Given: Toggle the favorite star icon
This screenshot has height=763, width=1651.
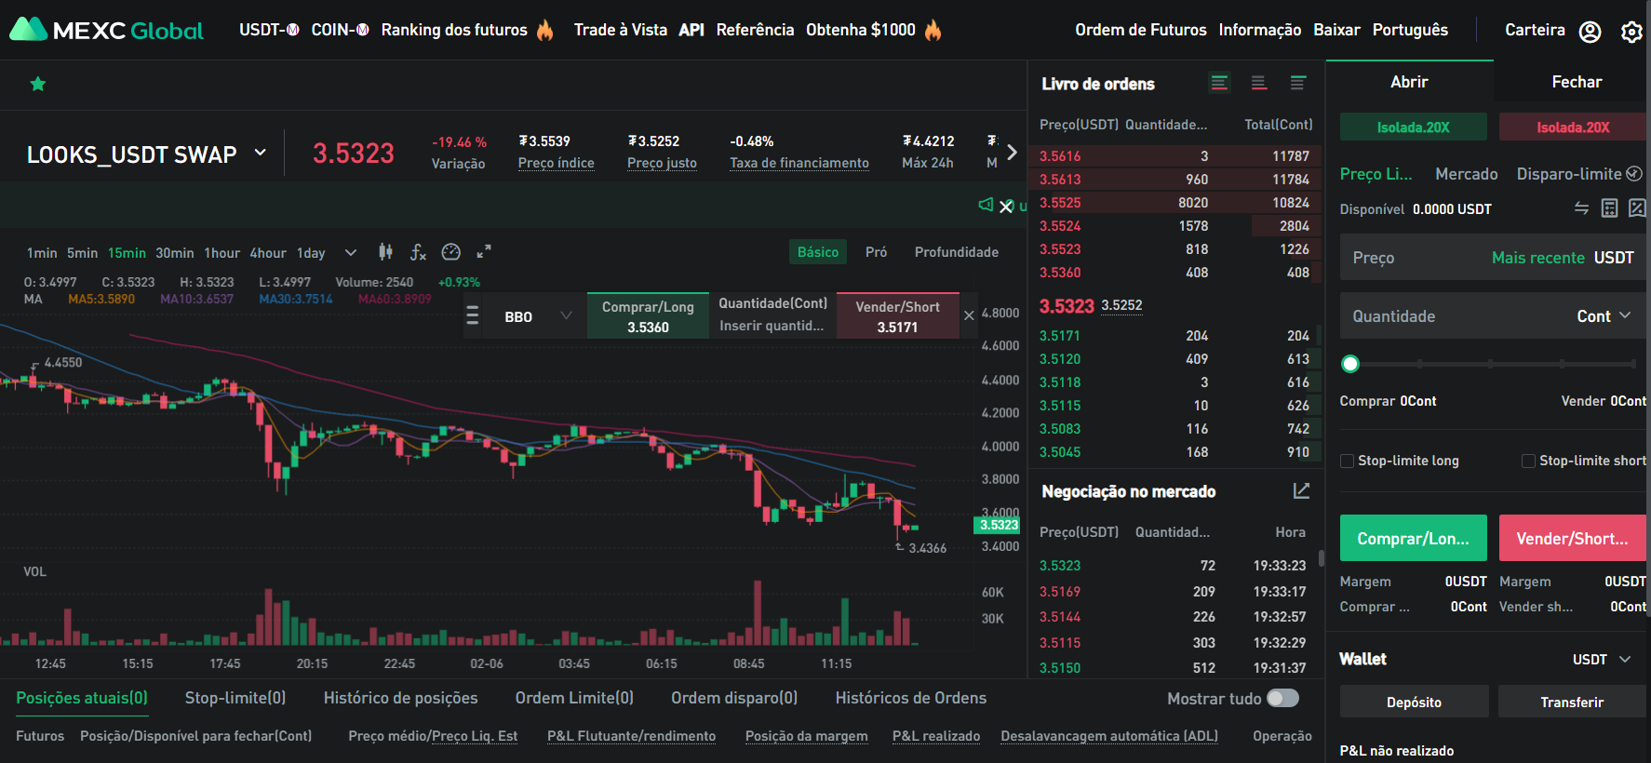Looking at the screenshot, I should click(x=38, y=84).
